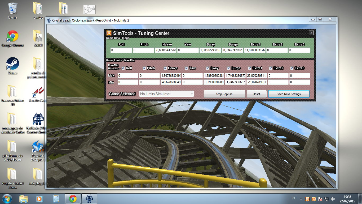
Task: Select the Steam desktop shortcut
Action: click(x=12, y=66)
